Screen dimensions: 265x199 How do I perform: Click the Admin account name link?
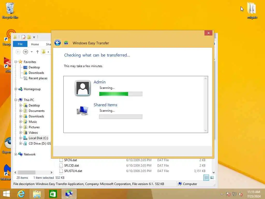pyautogui.click(x=100, y=82)
